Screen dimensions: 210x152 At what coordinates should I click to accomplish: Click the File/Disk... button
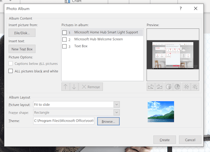[22, 33]
